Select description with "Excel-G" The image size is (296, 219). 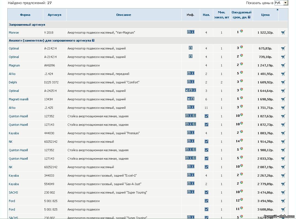tap(102, 176)
